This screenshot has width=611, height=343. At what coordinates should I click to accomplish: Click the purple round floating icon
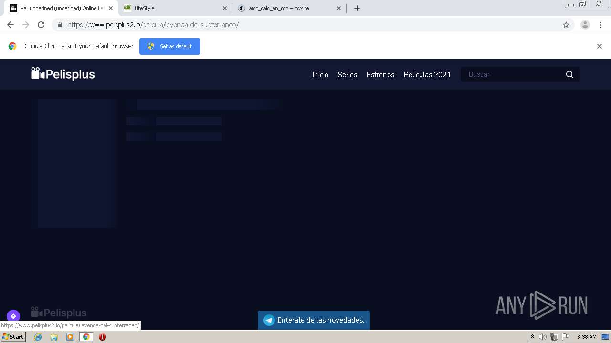tap(13, 316)
